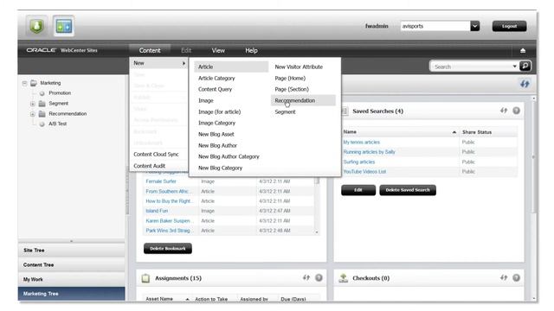Open the search type dropdown arrow
Viewport: 554px width, 311px height.
(514, 67)
